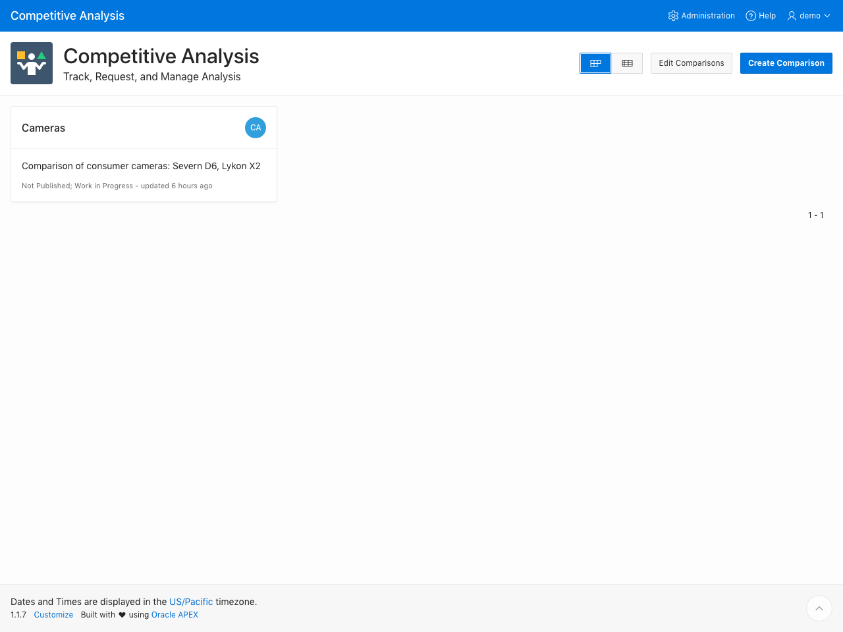Click the heart icon in the footer

122,615
